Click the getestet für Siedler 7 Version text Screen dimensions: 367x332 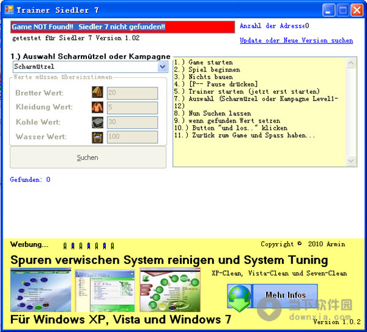pos(76,38)
